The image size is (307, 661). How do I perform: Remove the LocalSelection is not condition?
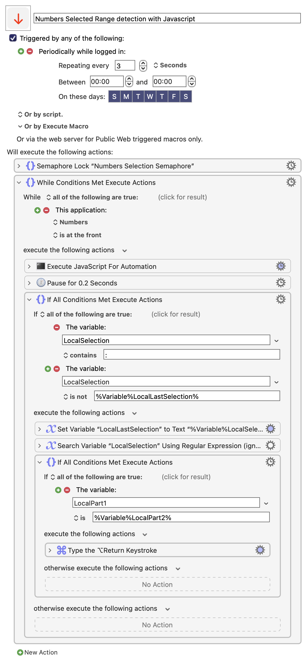57,369
